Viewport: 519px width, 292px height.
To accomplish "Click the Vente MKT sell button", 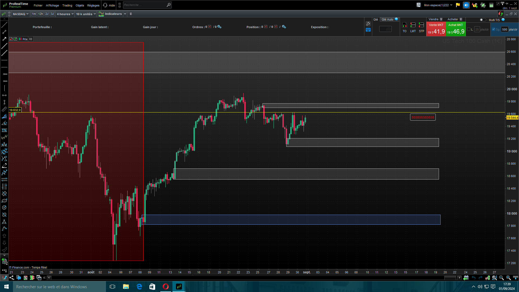I will 436,29.
